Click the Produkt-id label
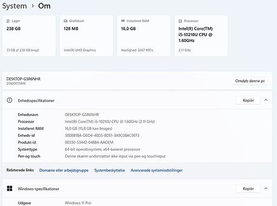 [27, 142]
